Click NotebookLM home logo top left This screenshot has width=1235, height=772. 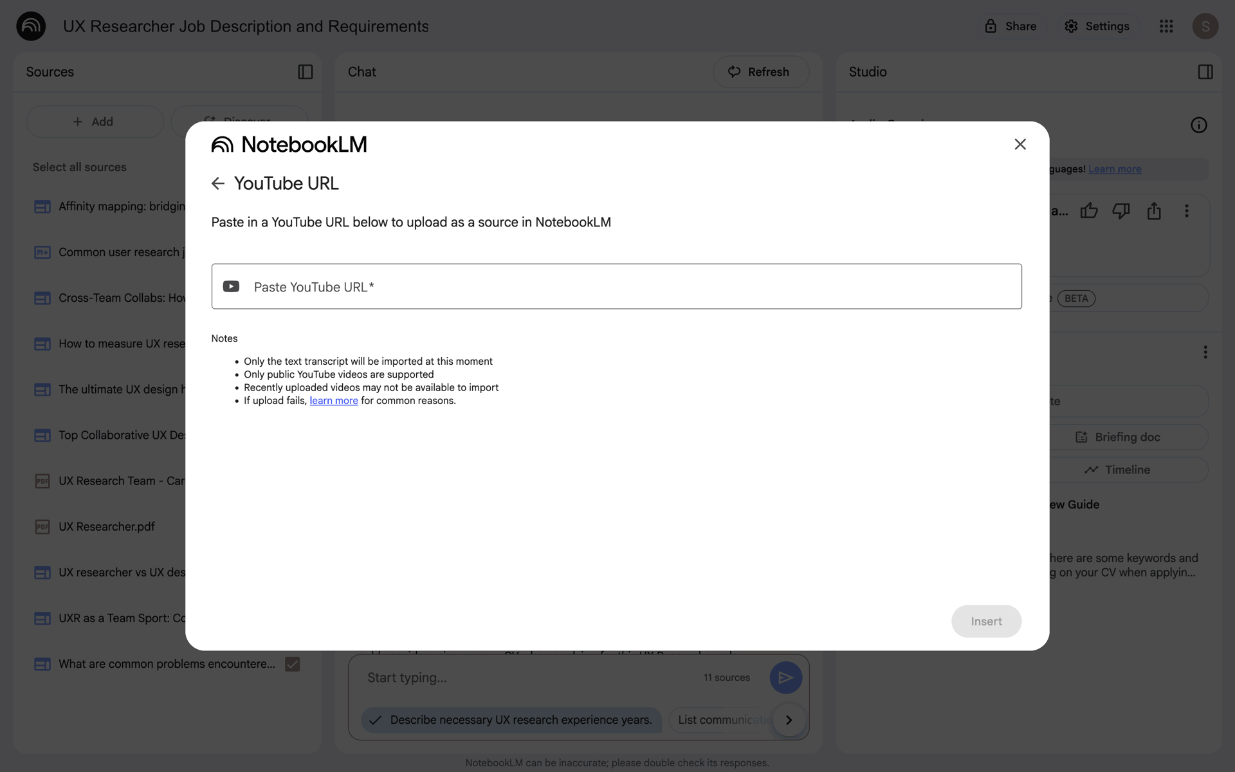(x=31, y=26)
